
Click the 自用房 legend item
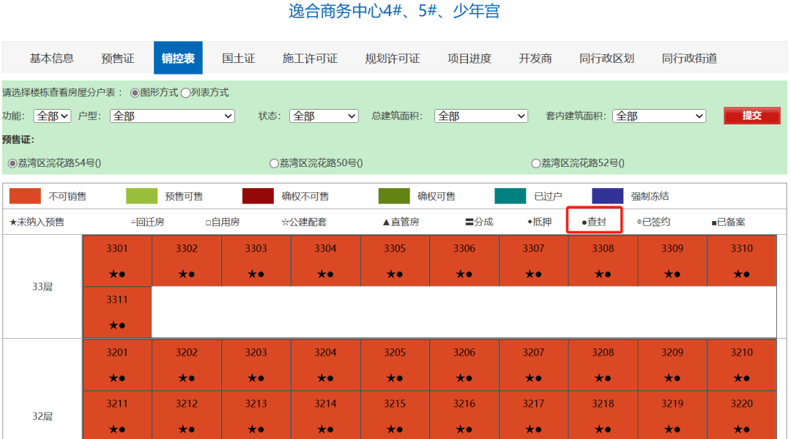pos(223,222)
